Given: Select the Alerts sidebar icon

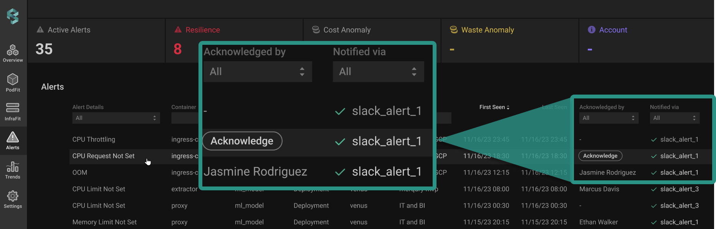Looking at the screenshot, I should (13, 141).
